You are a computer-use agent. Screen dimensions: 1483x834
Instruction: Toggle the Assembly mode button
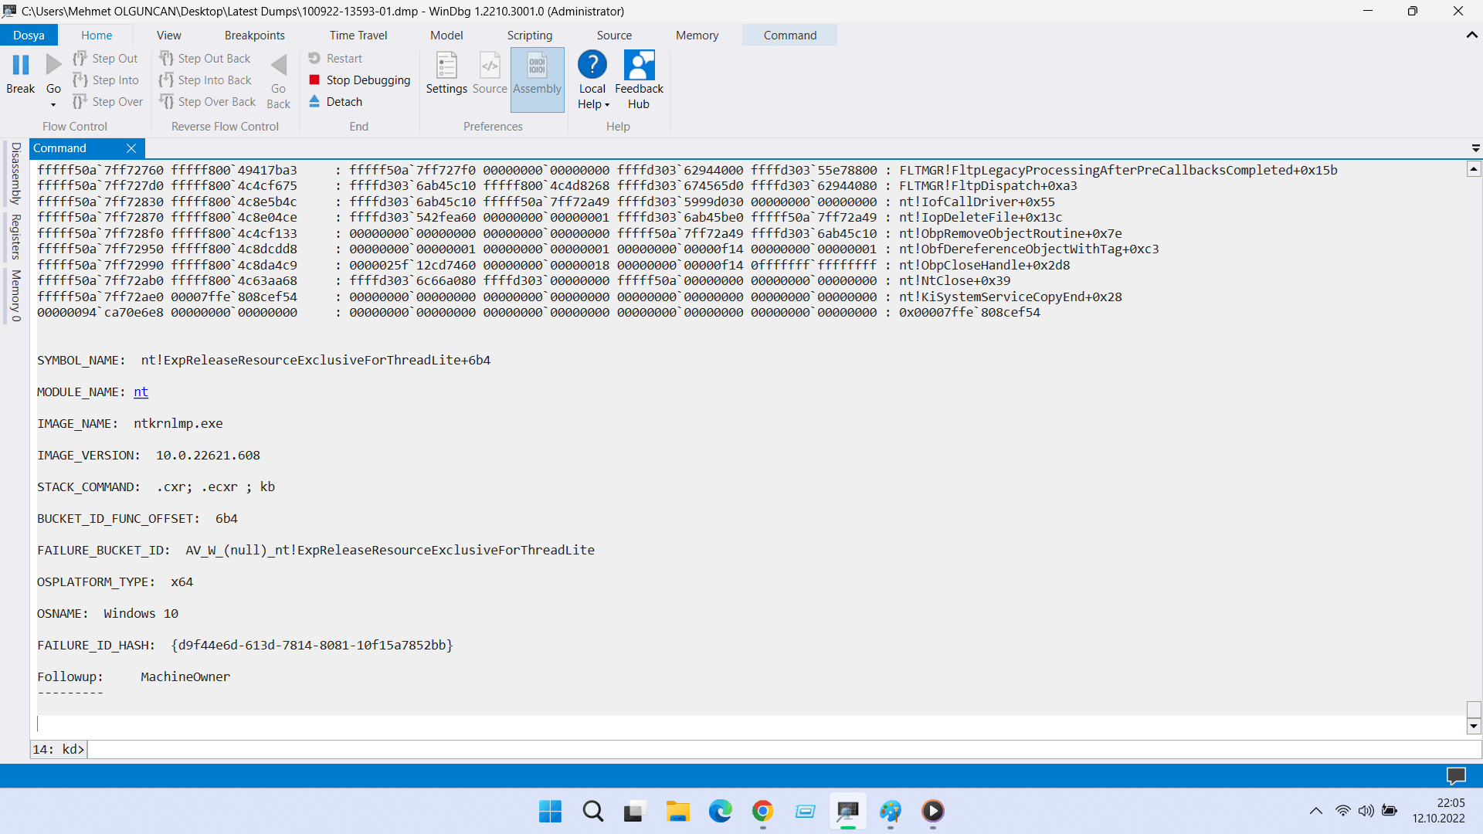(537, 74)
